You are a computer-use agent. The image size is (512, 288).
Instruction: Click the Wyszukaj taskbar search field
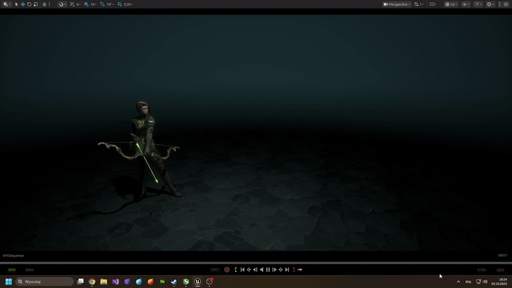point(45,282)
